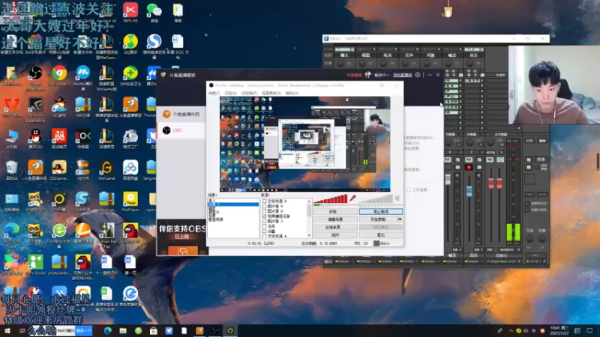Image resolution: width=600 pixels, height=337 pixels.
Task: Mute the desktop speaker icon in OBS
Action: click(397, 198)
